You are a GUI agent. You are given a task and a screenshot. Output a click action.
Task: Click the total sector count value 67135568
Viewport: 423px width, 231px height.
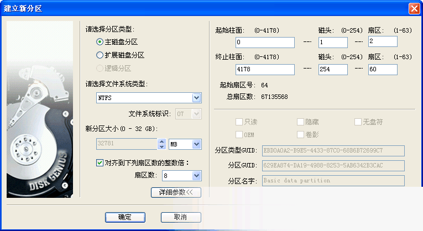coord(274,97)
